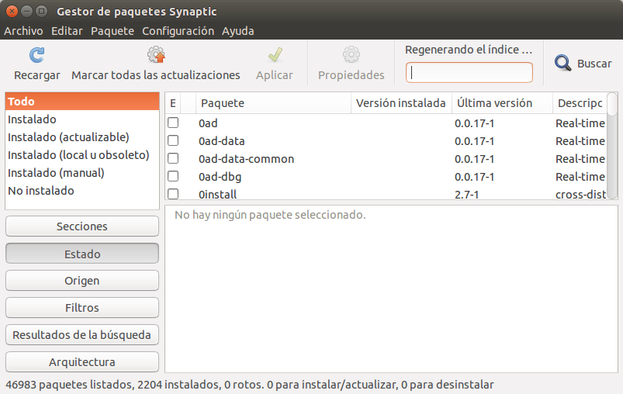This screenshot has width=623, height=394.
Task: Switch to the Estado view
Action: pyautogui.click(x=82, y=254)
